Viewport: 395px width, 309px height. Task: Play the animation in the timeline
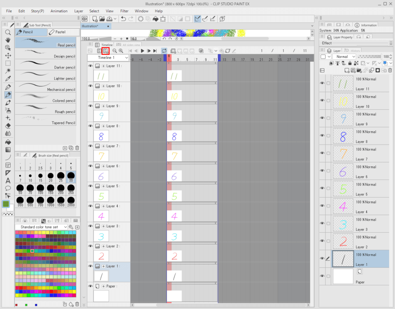pyautogui.click(x=142, y=51)
